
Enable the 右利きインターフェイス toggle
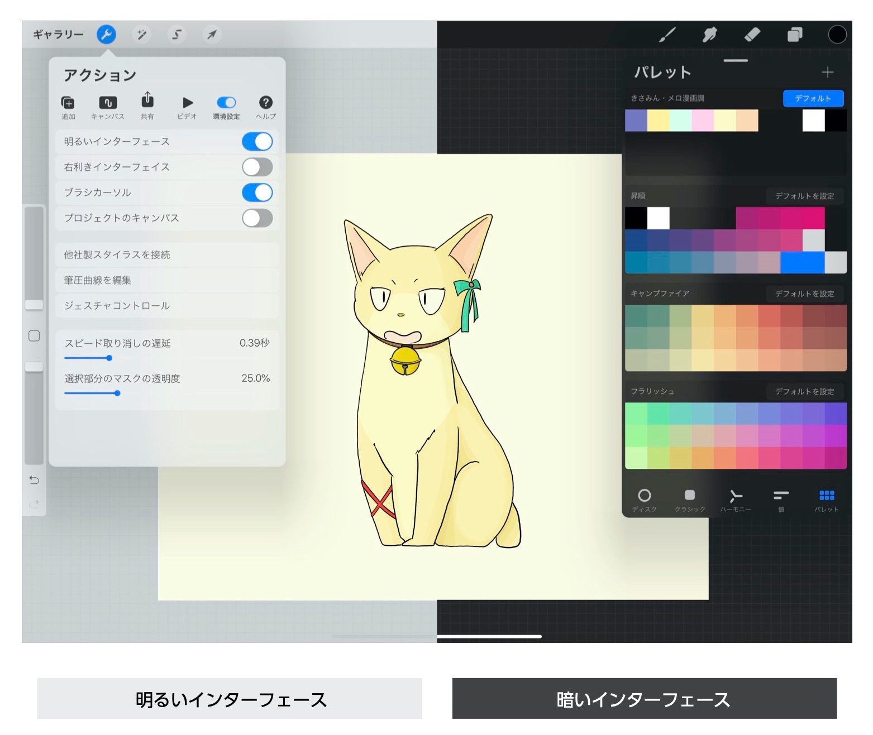pyautogui.click(x=257, y=167)
